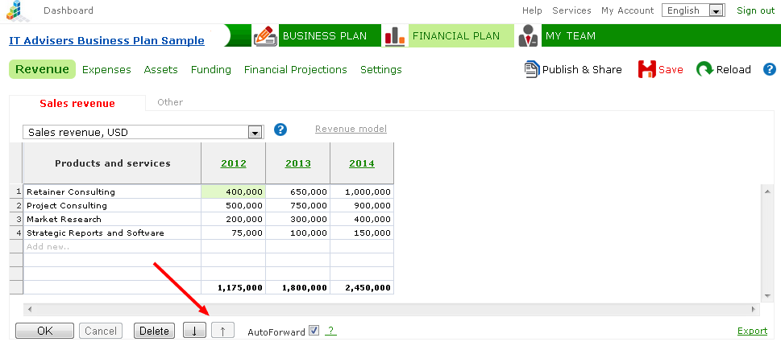The width and height of the screenshot is (781, 350).
Task: Switch to the Other tab
Action: coord(170,102)
